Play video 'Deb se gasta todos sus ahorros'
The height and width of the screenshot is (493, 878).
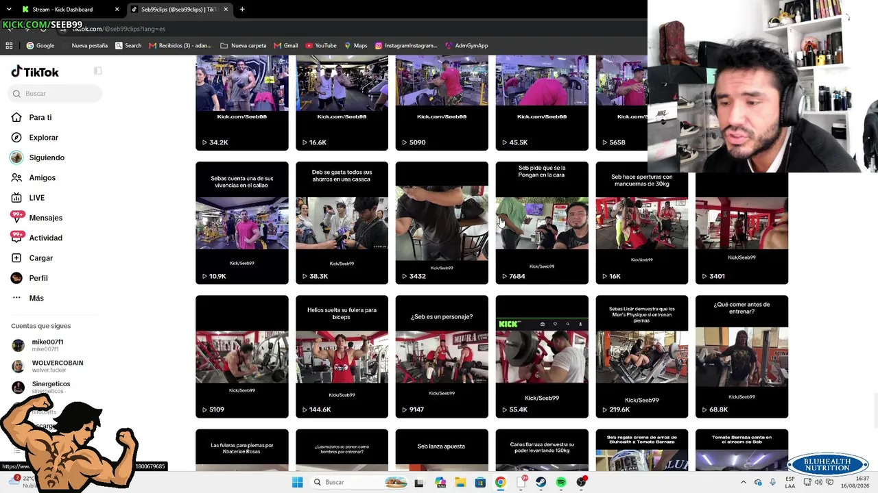point(342,223)
